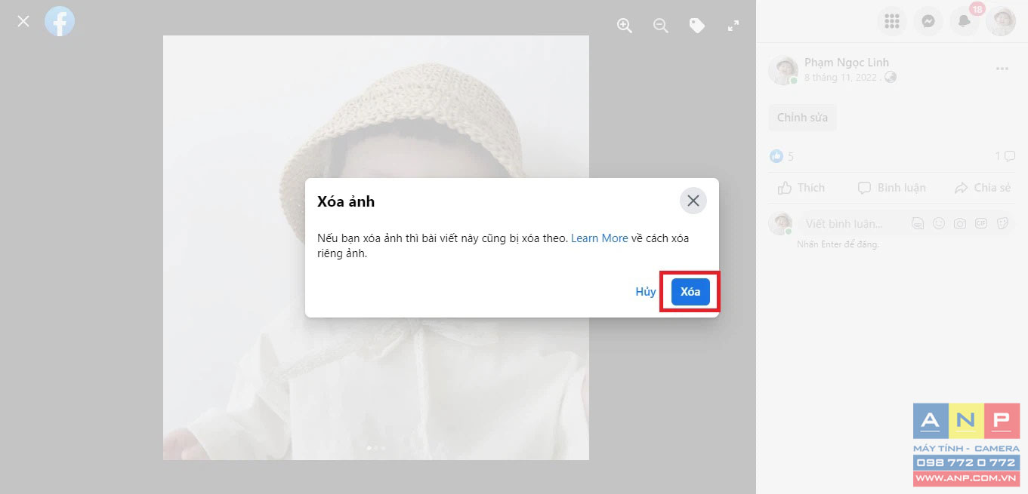Screen dimensions: 1028x494
Task: Open the account profile picture menu
Action: [x=1001, y=21]
